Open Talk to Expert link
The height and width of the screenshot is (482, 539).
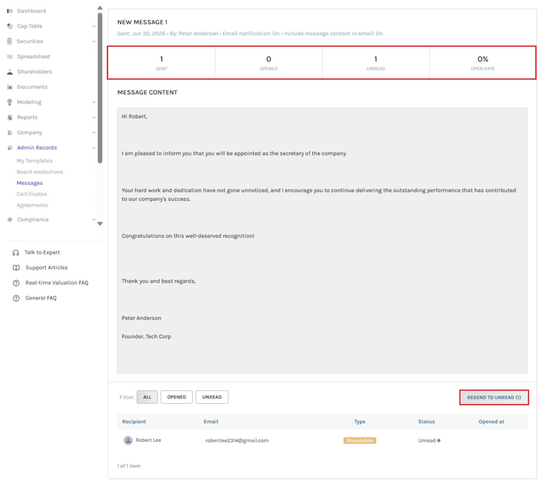pos(42,253)
